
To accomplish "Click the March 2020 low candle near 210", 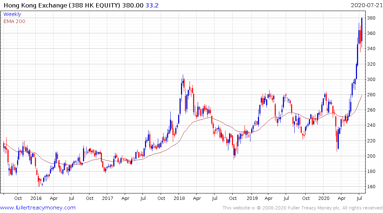I will coord(338,139).
